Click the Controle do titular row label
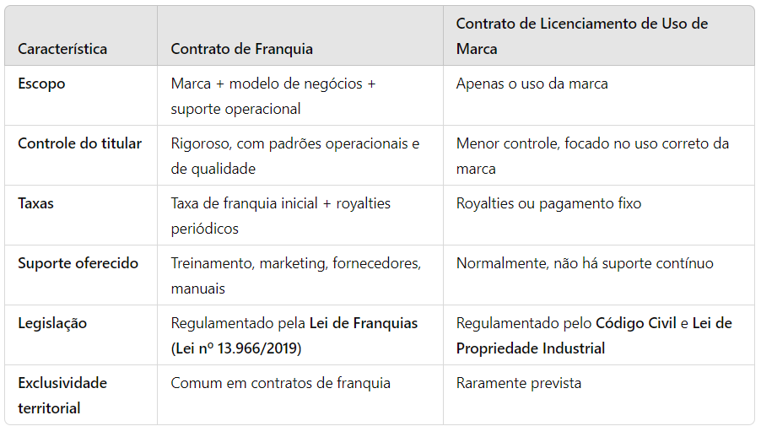 click(79, 143)
